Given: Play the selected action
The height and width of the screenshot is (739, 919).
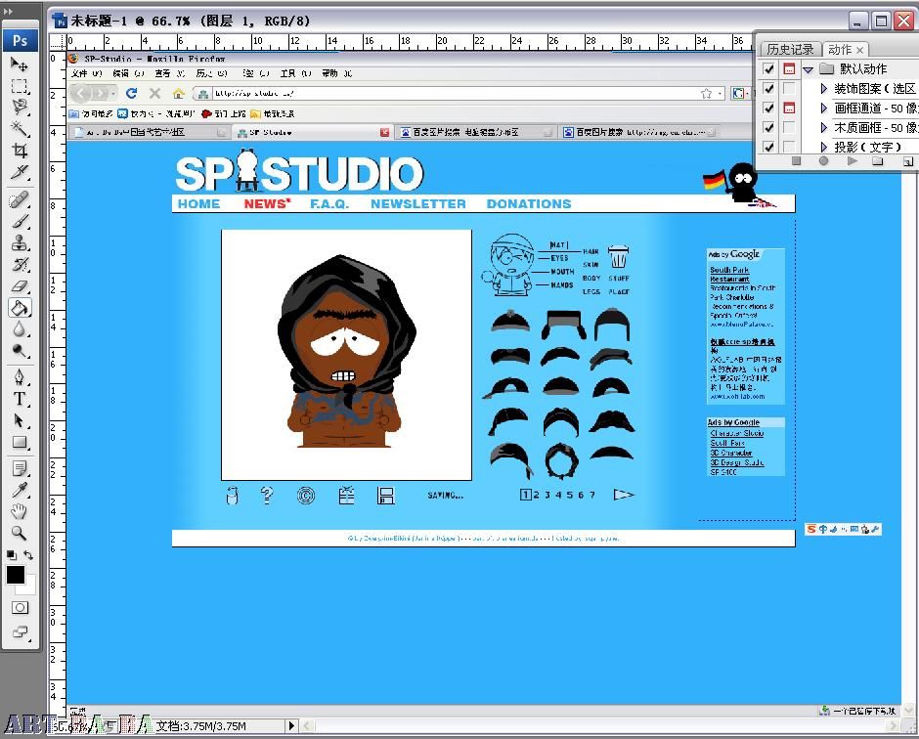Looking at the screenshot, I should tap(852, 160).
